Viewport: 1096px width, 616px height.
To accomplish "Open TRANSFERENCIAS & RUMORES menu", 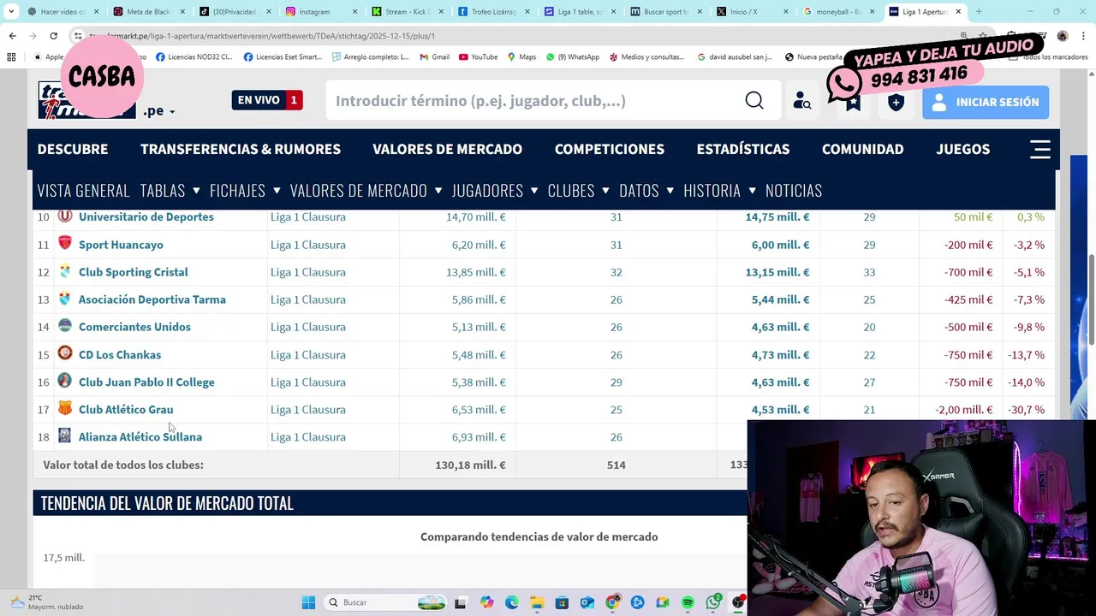I will coord(241,149).
